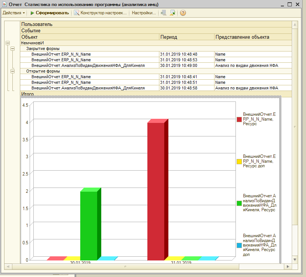Click the green Сформировать play icon

point(32,13)
